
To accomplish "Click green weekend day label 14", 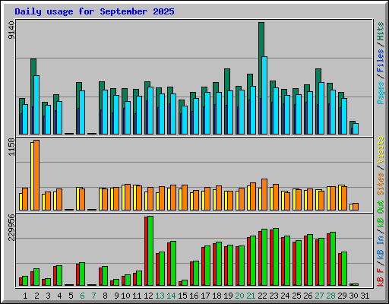I will click(171, 296).
